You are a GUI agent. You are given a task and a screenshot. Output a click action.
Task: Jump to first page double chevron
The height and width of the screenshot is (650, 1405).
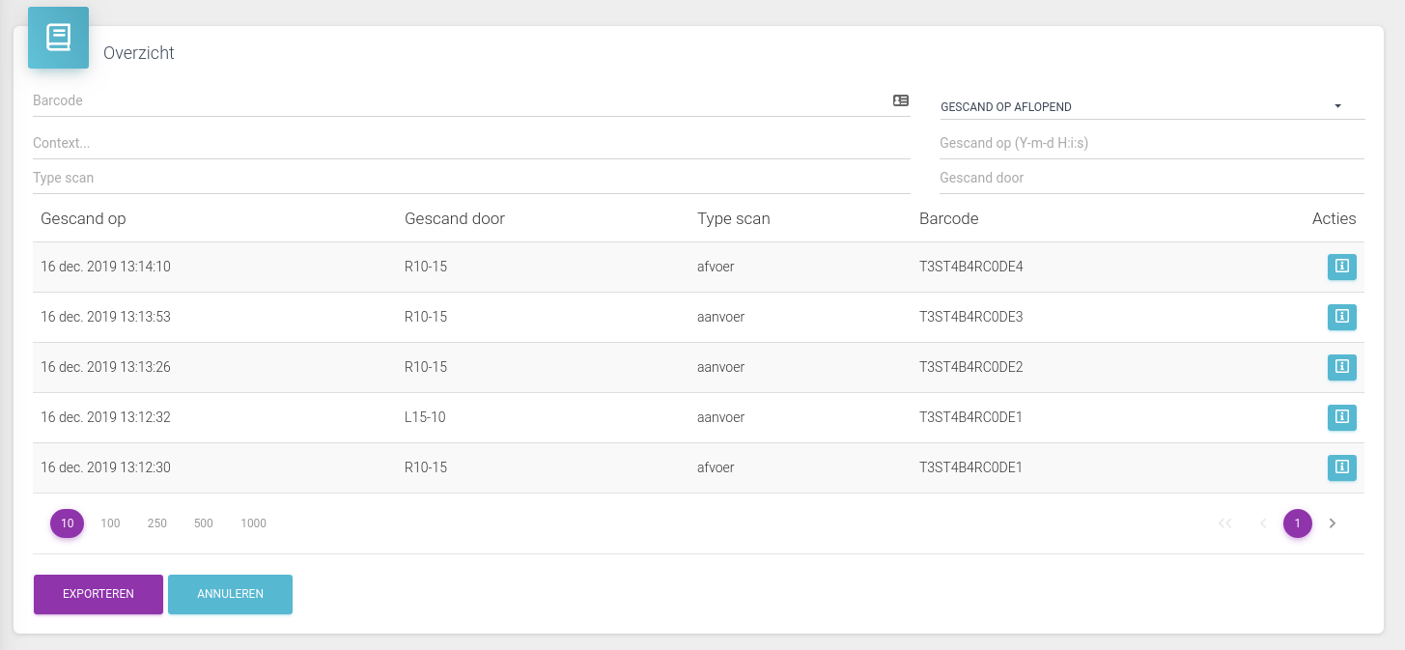(1224, 523)
